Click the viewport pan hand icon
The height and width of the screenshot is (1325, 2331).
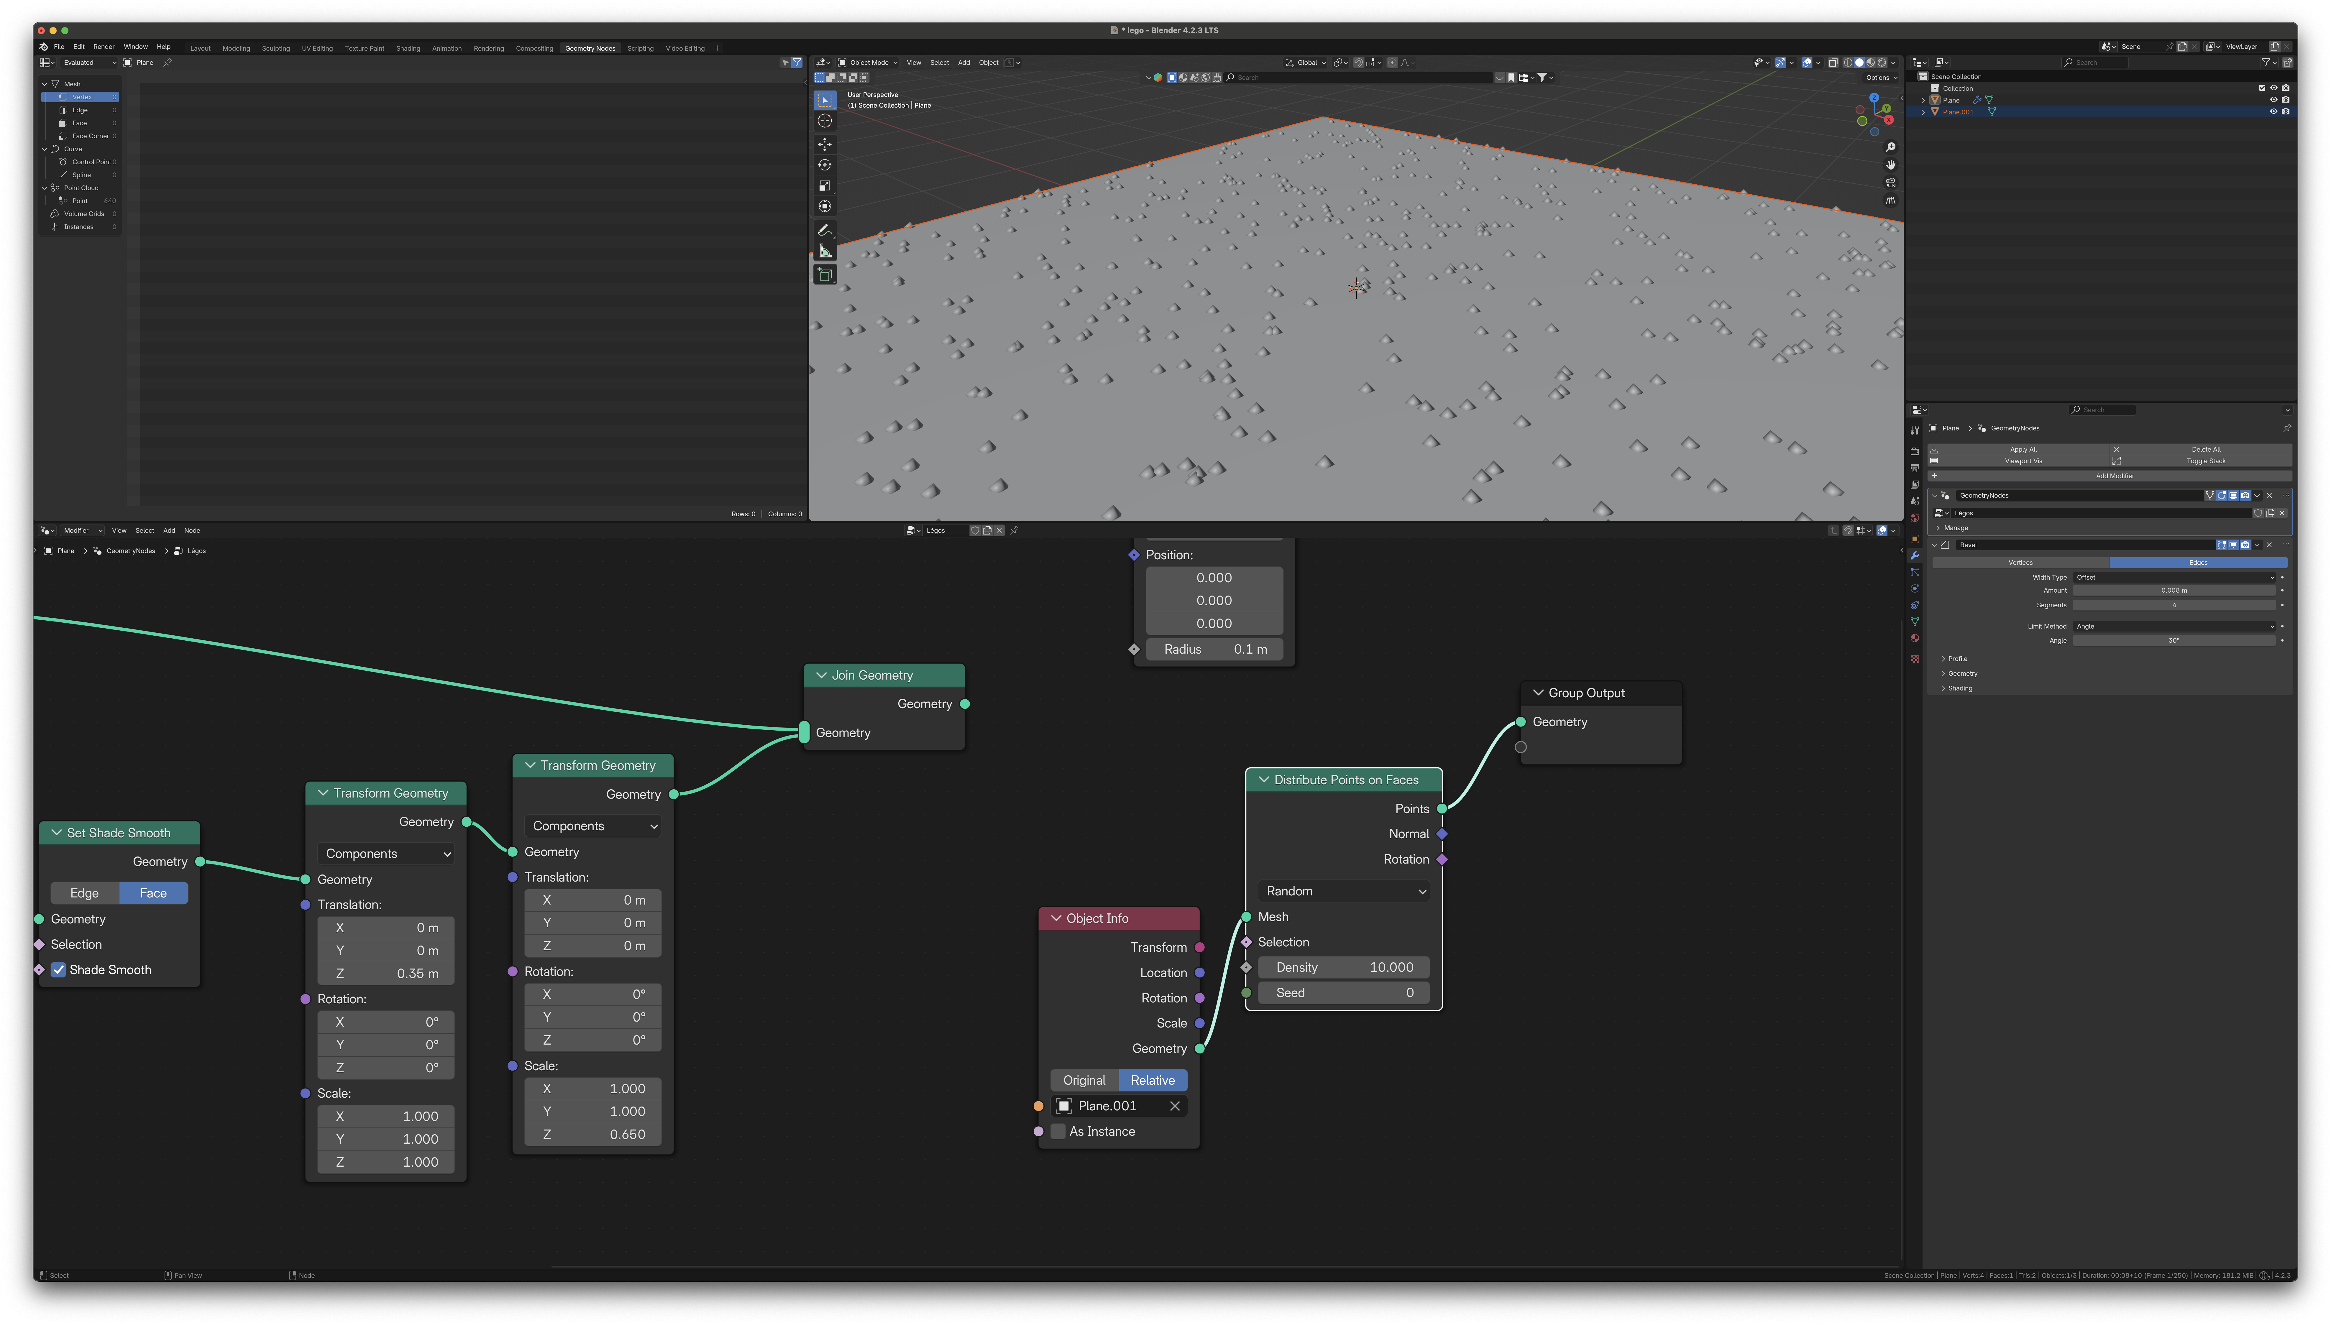coord(1890,165)
